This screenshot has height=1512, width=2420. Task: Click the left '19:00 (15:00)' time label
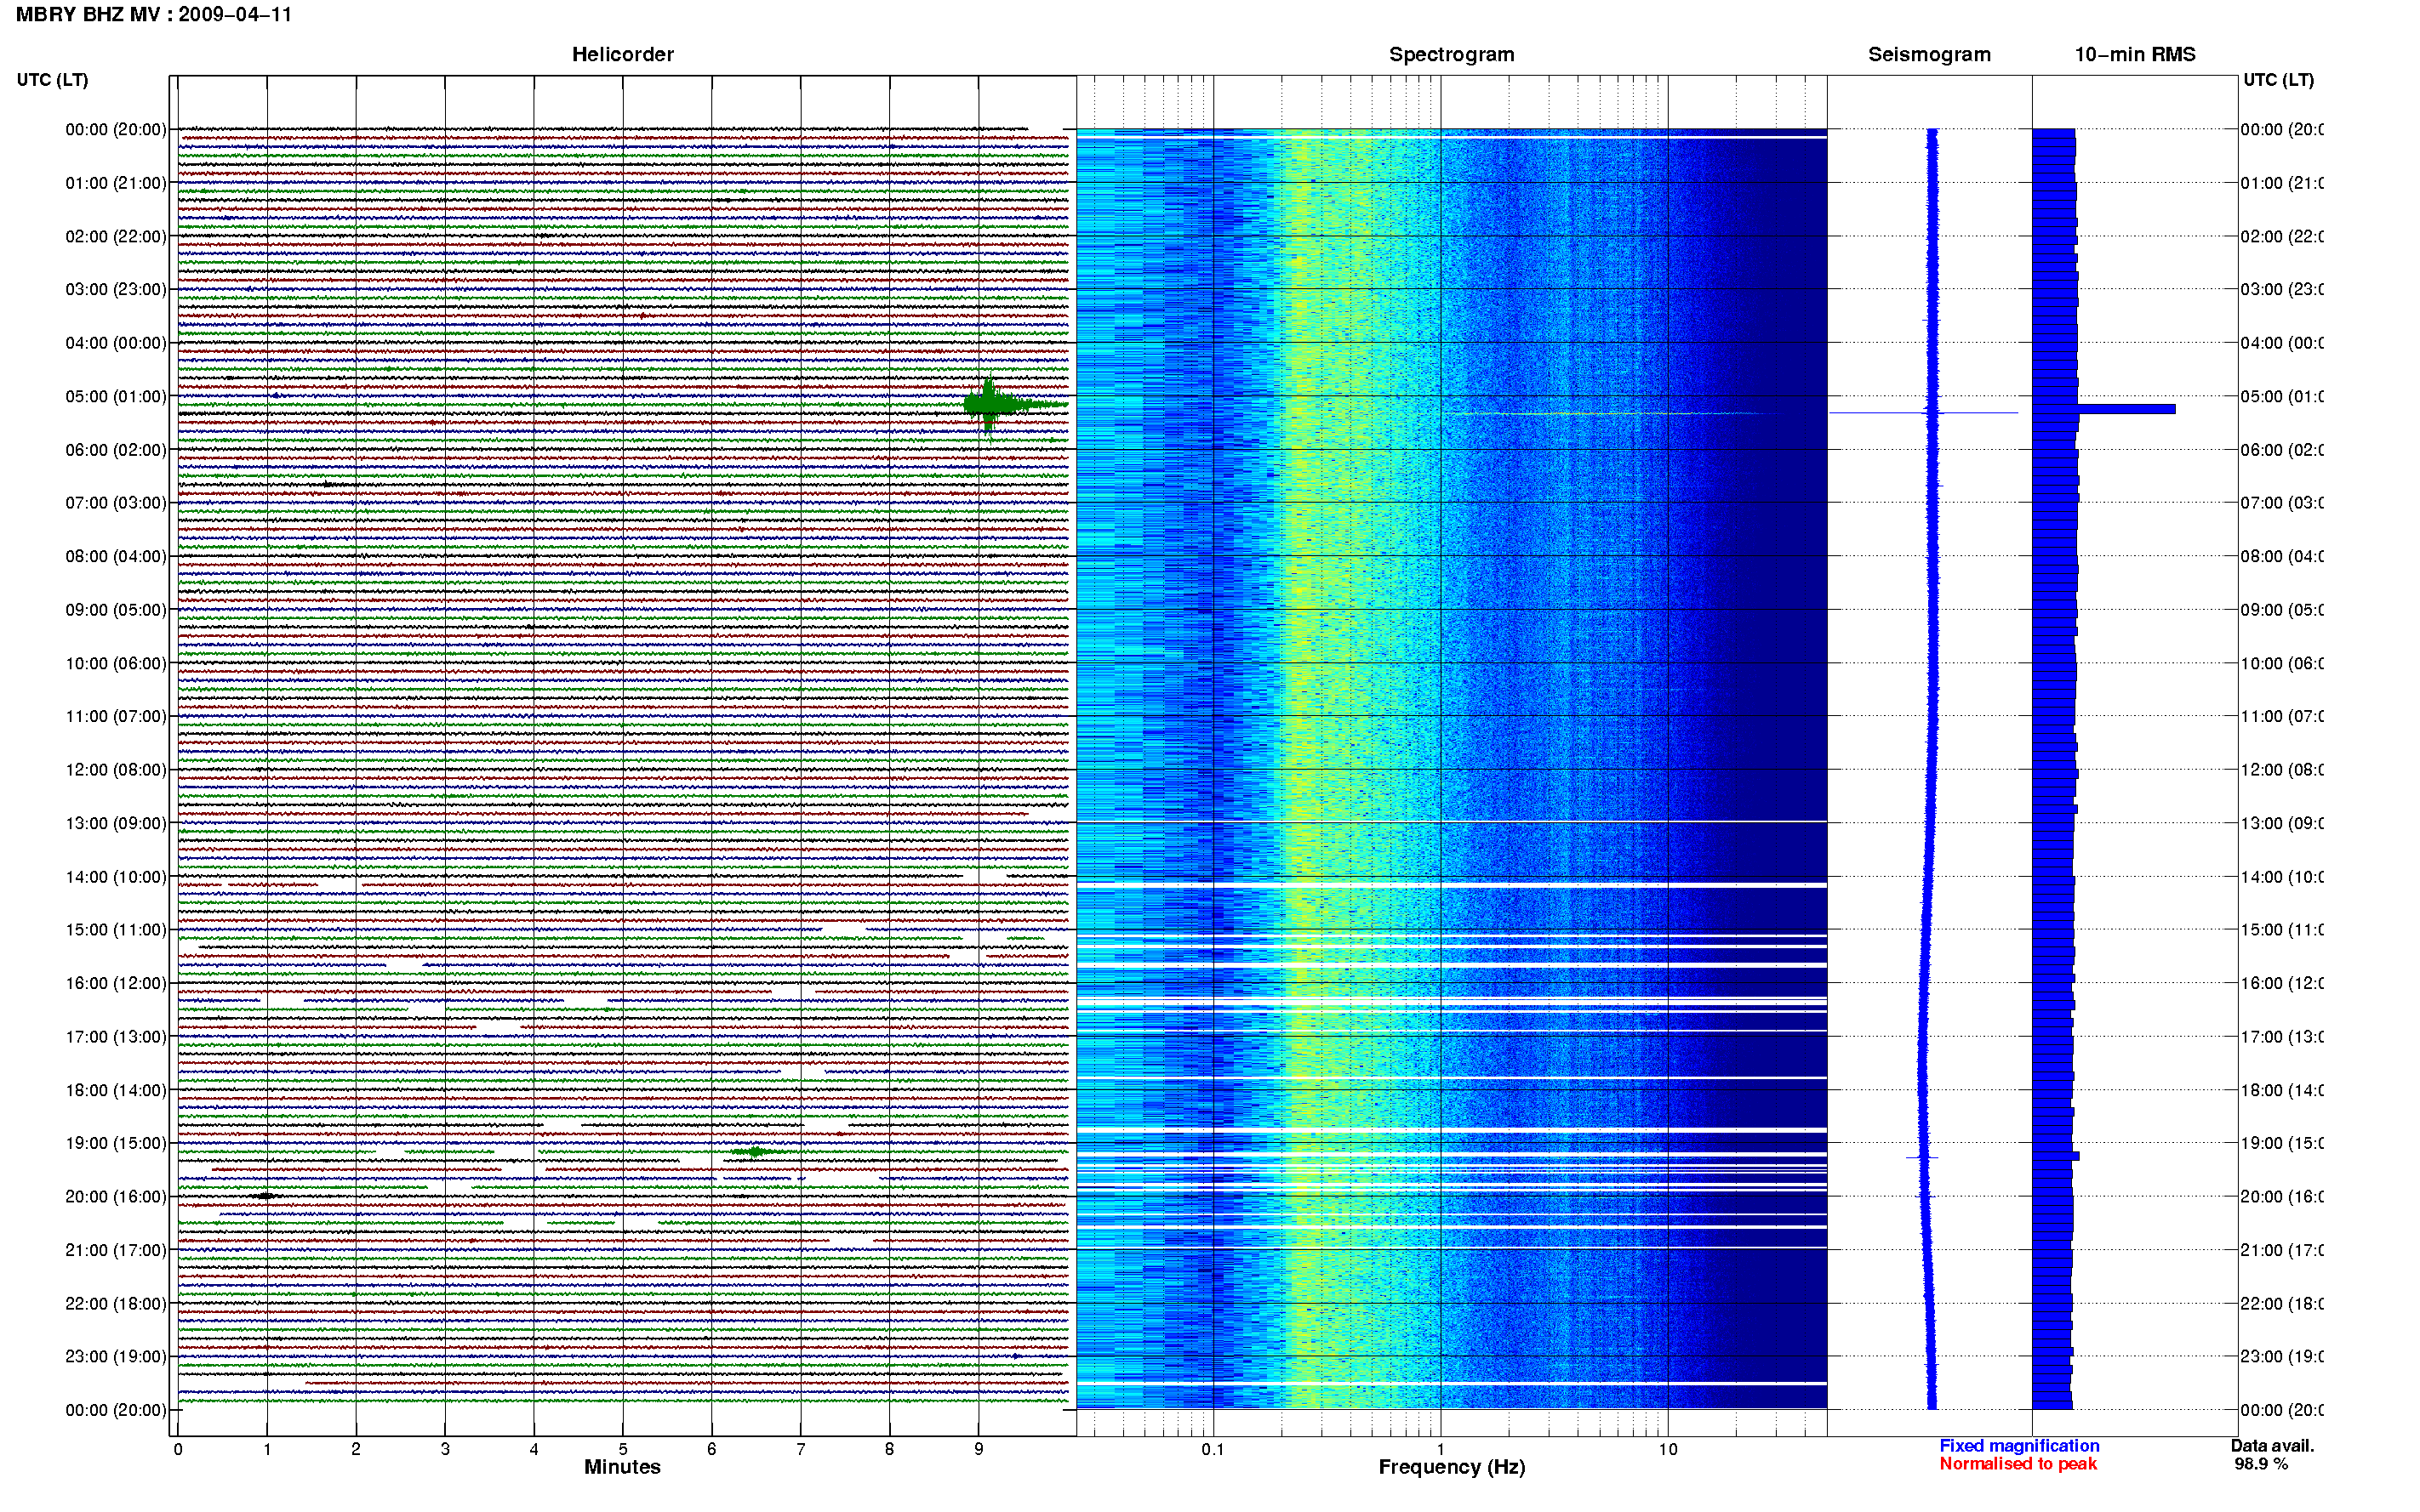click(x=116, y=1143)
